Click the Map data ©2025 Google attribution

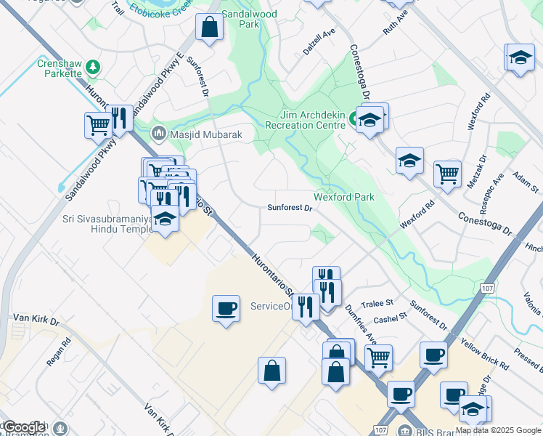(498, 431)
